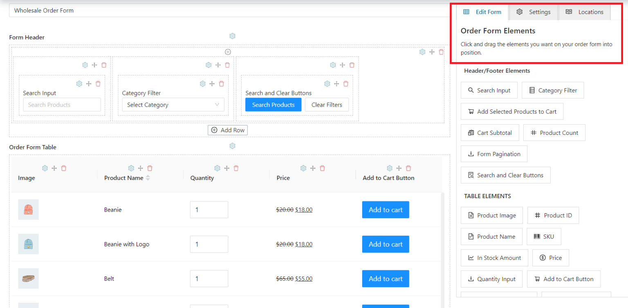Click the Add Row button

click(x=228, y=130)
